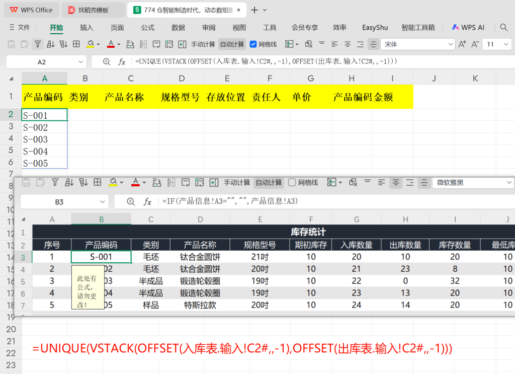This screenshot has height=374, width=515.
Task: Click 特斯拉款 cell in lower table
Action: pyautogui.click(x=200, y=305)
